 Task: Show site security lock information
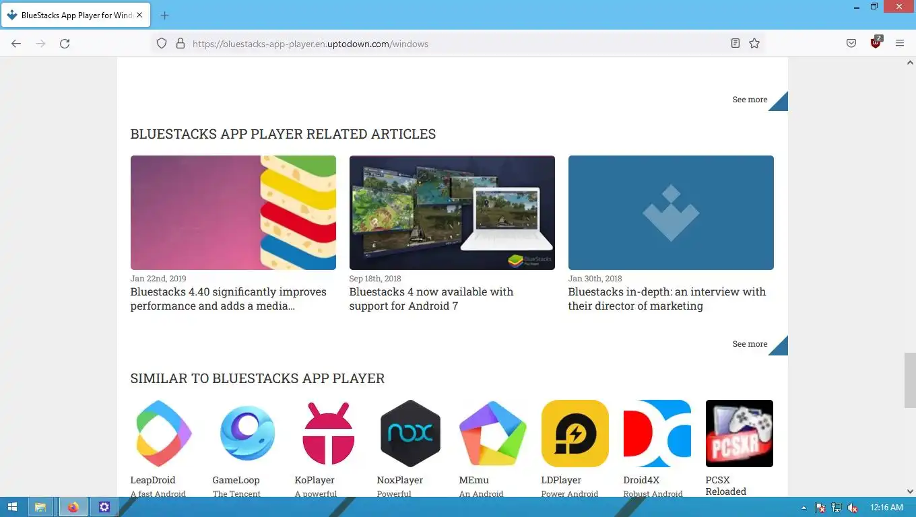click(x=181, y=44)
